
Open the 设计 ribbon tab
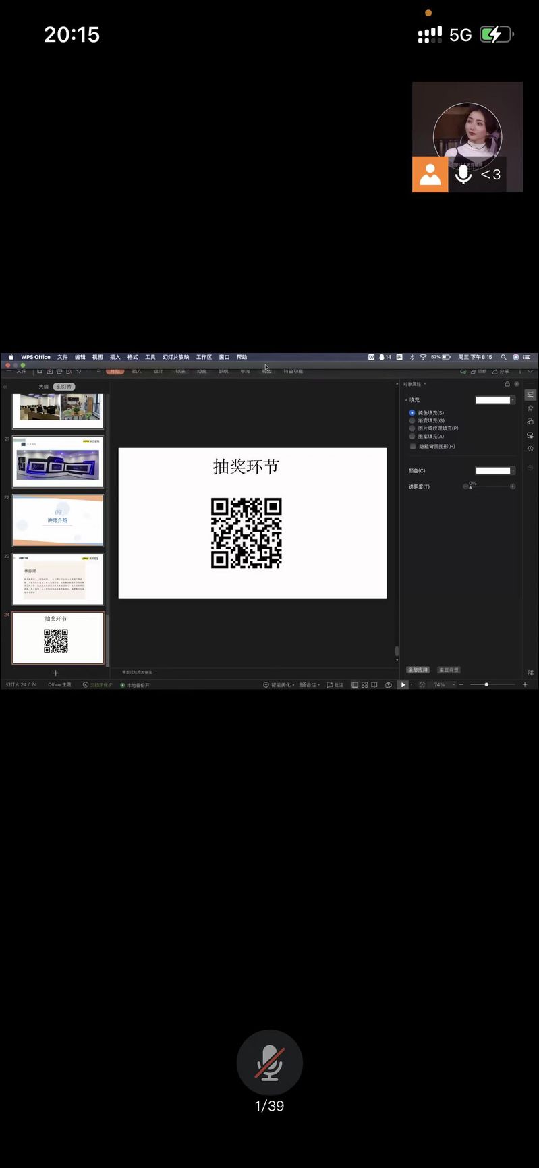[x=159, y=371]
